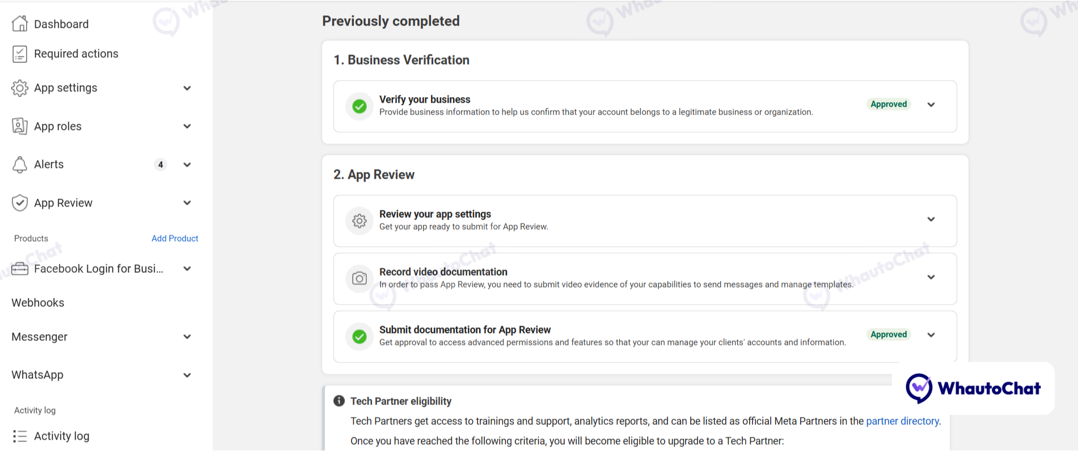Open Required actions in sidebar
The width and height of the screenshot is (1078, 451).
point(76,54)
